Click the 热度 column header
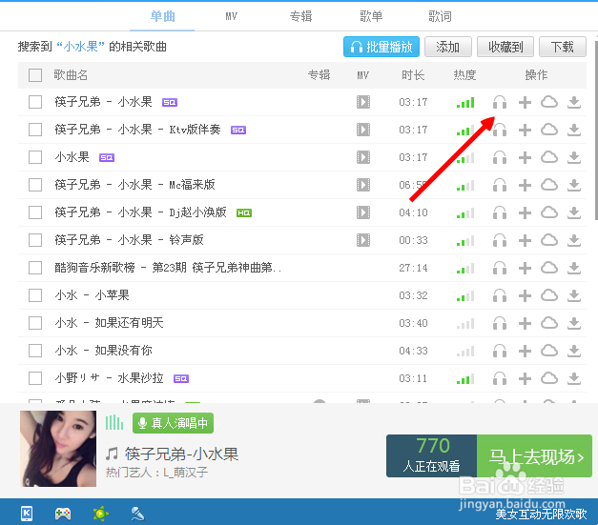Screen dimensions: 598x525 click(x=464, y=75)
